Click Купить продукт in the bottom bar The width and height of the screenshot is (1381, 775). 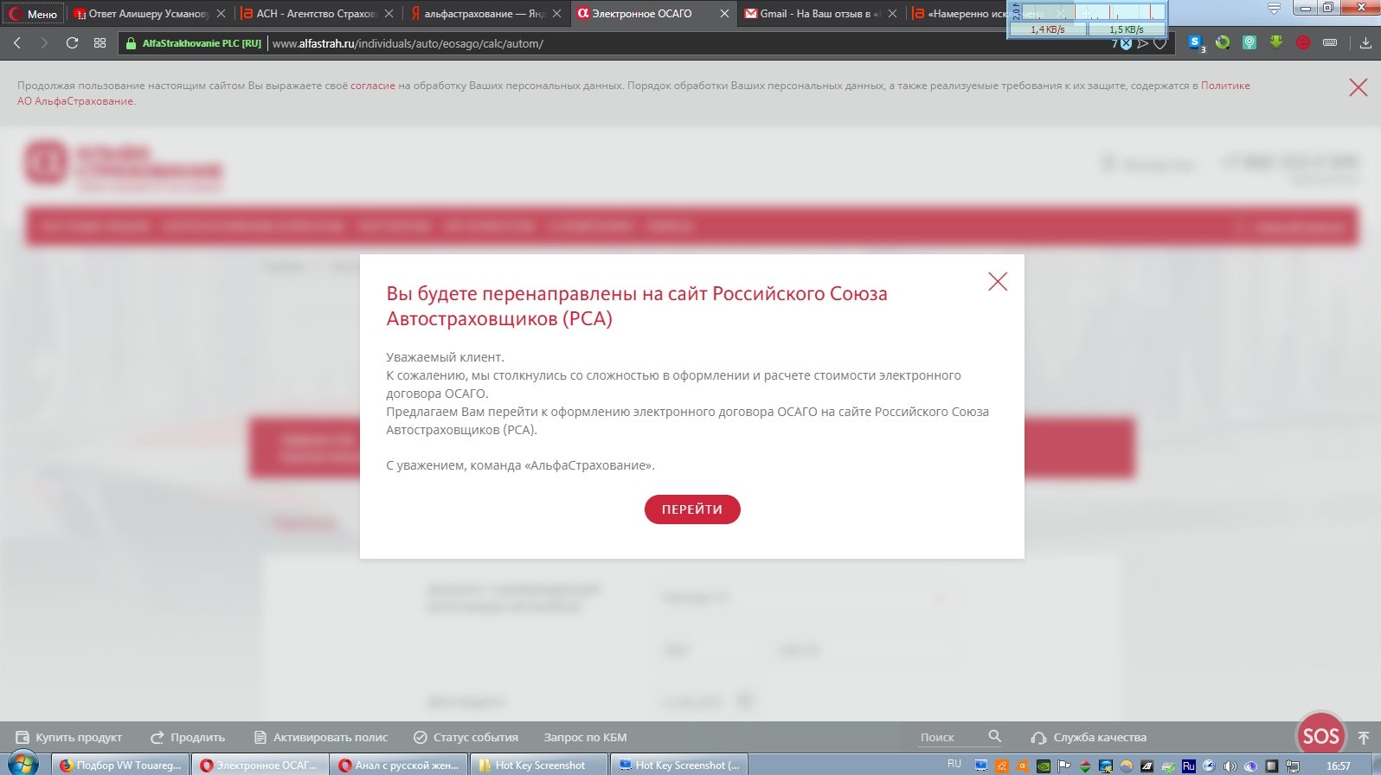click(69, 738)
